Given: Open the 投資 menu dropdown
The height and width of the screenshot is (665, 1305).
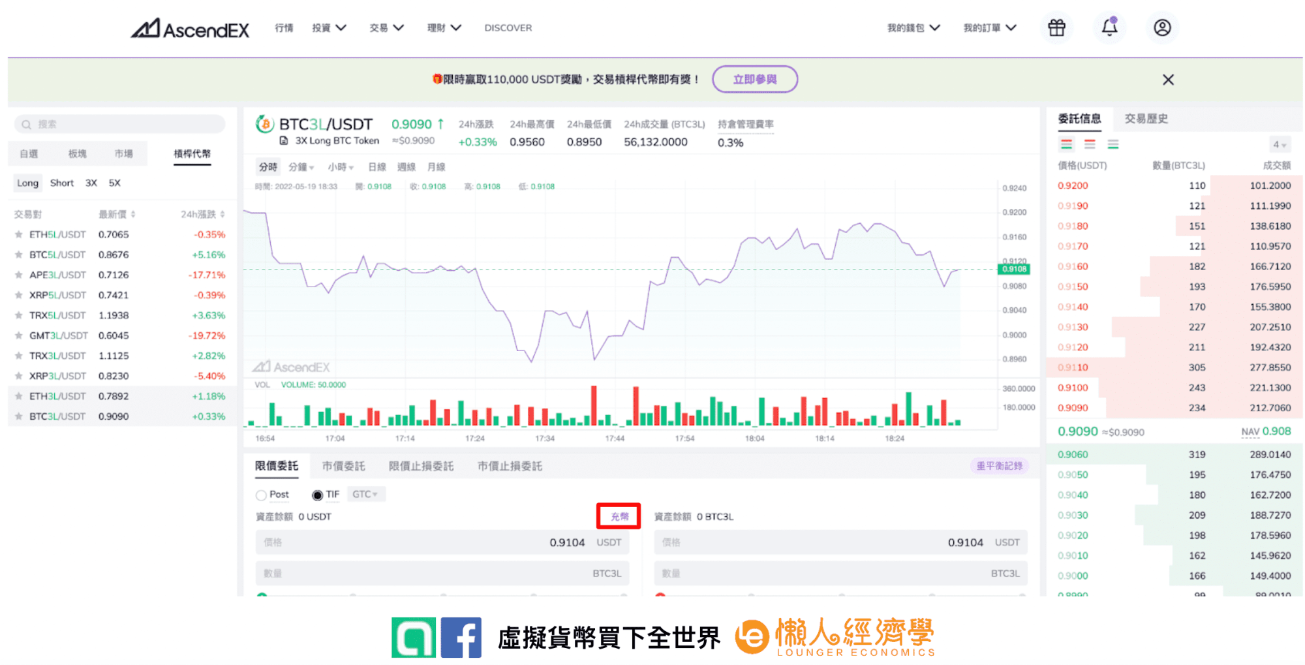Looking at the screenshot, I should (329, 28).
